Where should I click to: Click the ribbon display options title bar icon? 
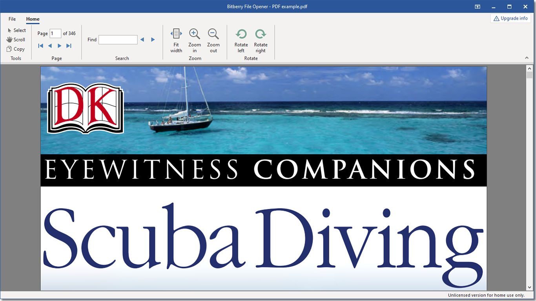(x=478, y=7)
